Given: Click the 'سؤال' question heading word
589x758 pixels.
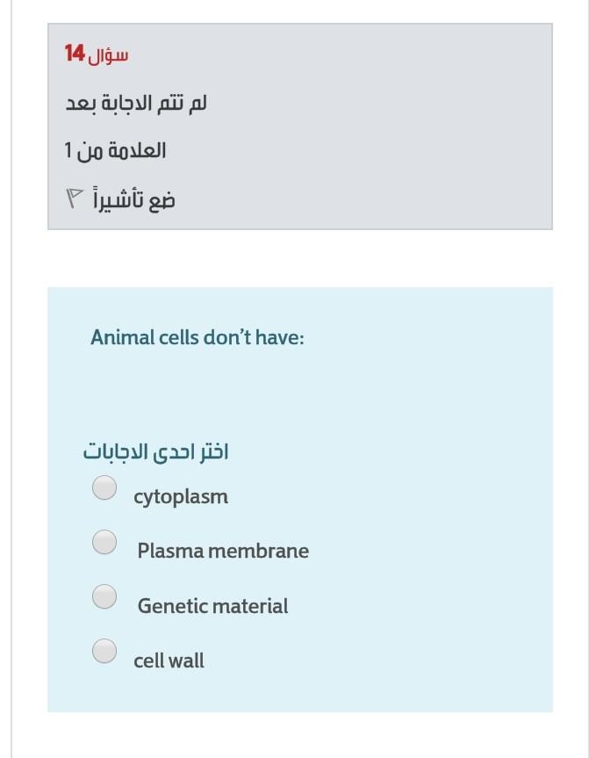Looking at the screenshot, I should click(108, 55).
